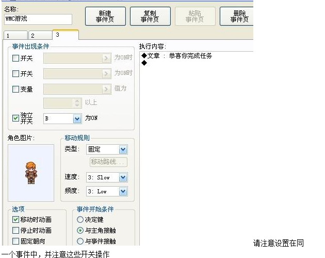Select event page tab 3
This screenshot has width=325, height=258.
point(66,35)
